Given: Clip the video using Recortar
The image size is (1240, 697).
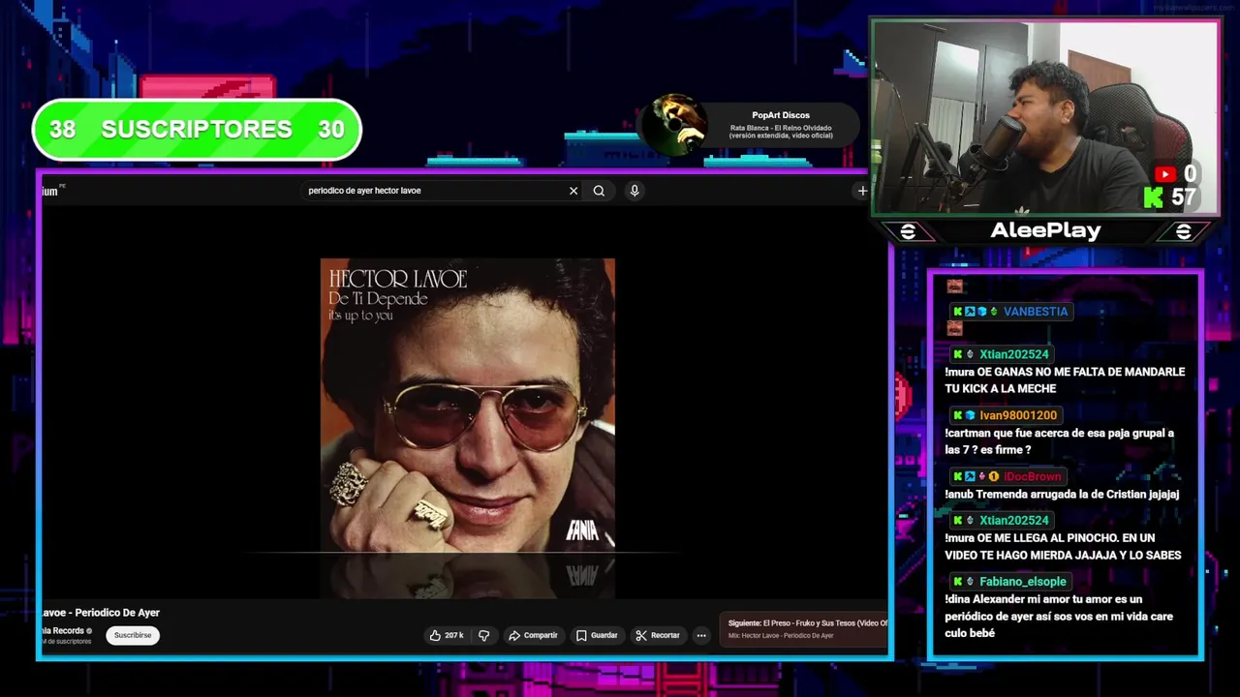Looking at the screenshot, I should point(658,635).
